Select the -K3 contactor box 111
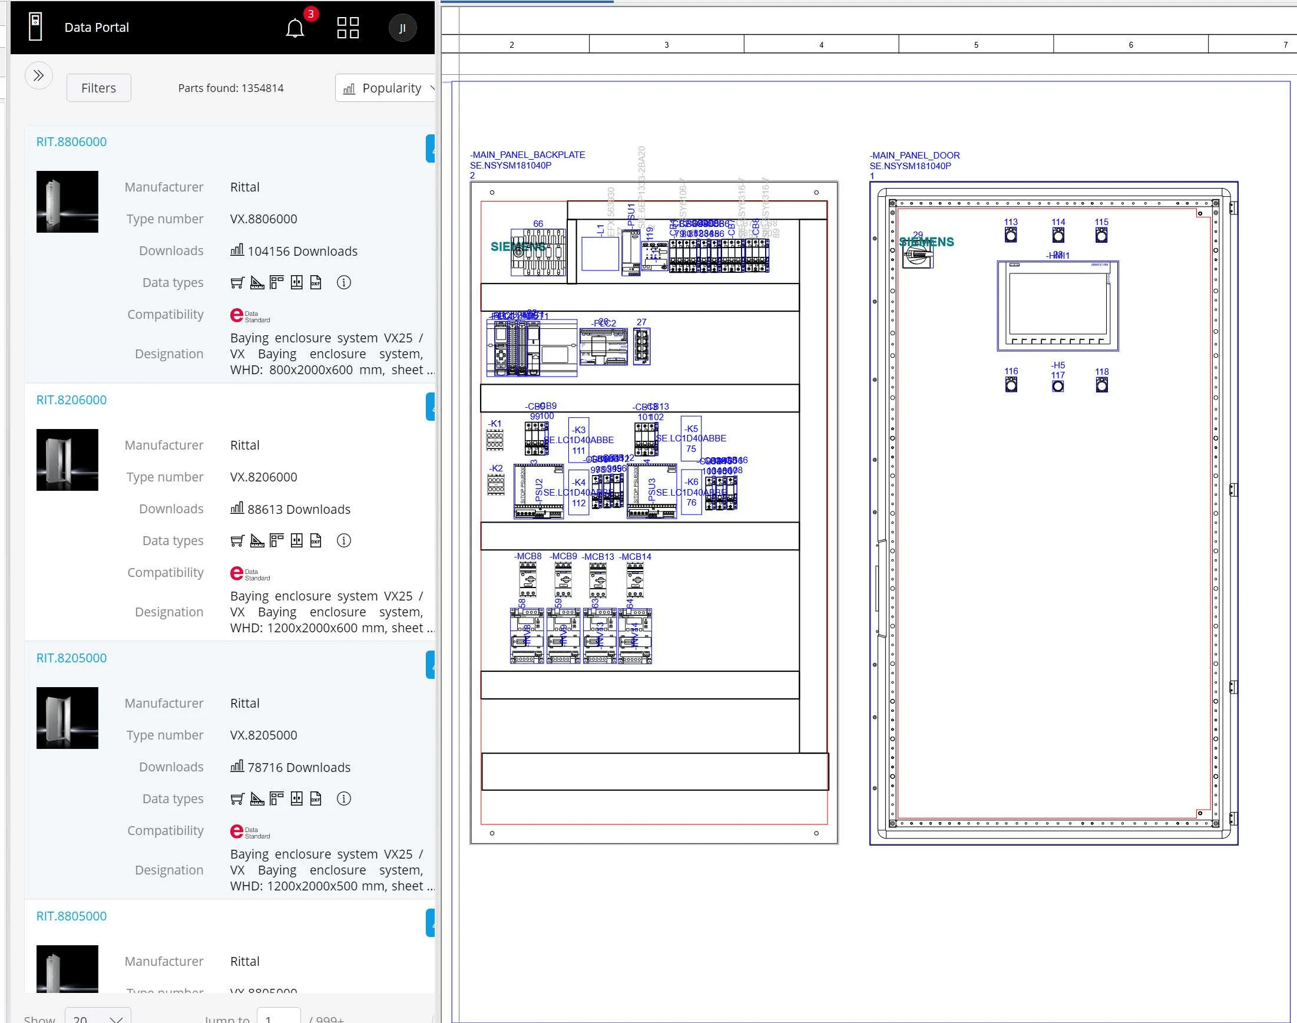This screenshot has width=1297, height=1023. point(579,440)
